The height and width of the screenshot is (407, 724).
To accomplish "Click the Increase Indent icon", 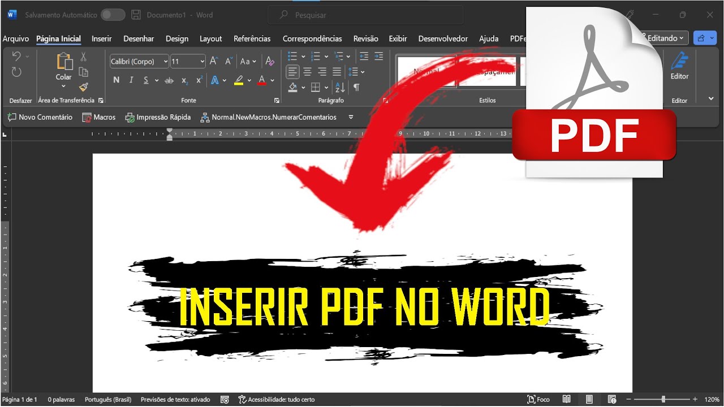I will point(378,57).
